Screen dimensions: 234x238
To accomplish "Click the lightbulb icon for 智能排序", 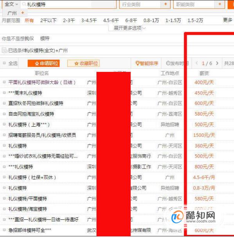I will pos(138,63).
